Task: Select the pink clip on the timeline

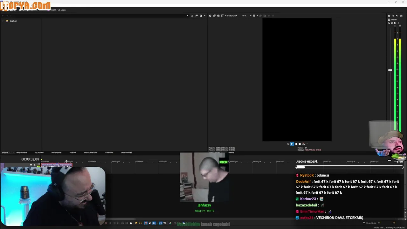Action: pyautogui.click(x=57, y=165)
